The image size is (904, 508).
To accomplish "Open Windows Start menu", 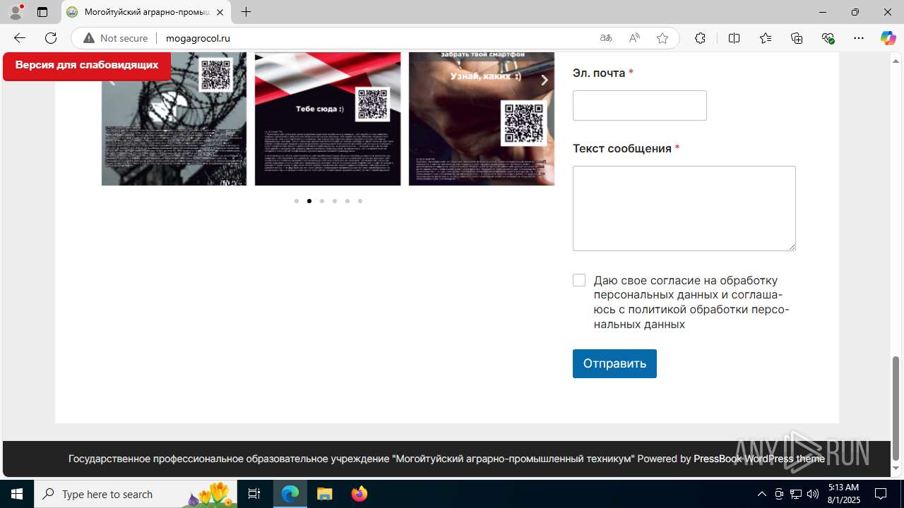I will (17, 494).
